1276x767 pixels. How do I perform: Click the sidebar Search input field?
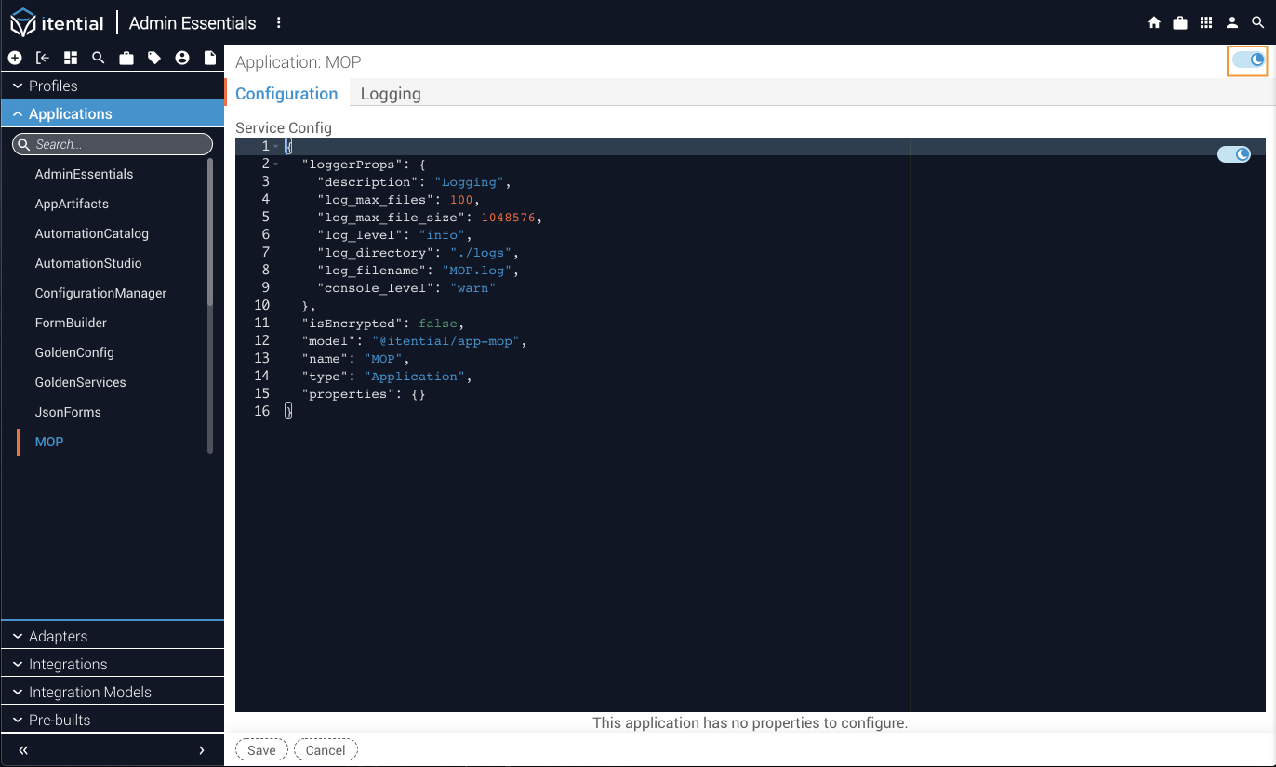coord(119,144)
